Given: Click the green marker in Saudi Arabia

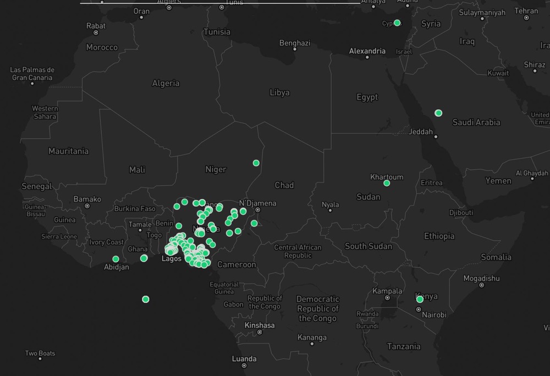Looking at the screenshot, I should tap(438, 113).
